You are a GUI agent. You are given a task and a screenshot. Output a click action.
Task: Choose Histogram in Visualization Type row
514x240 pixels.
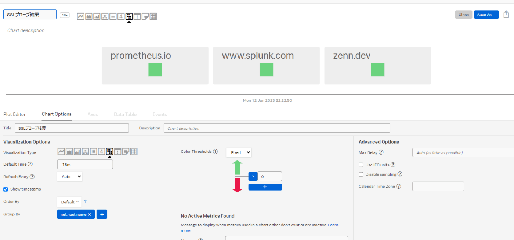coord(86,152)
